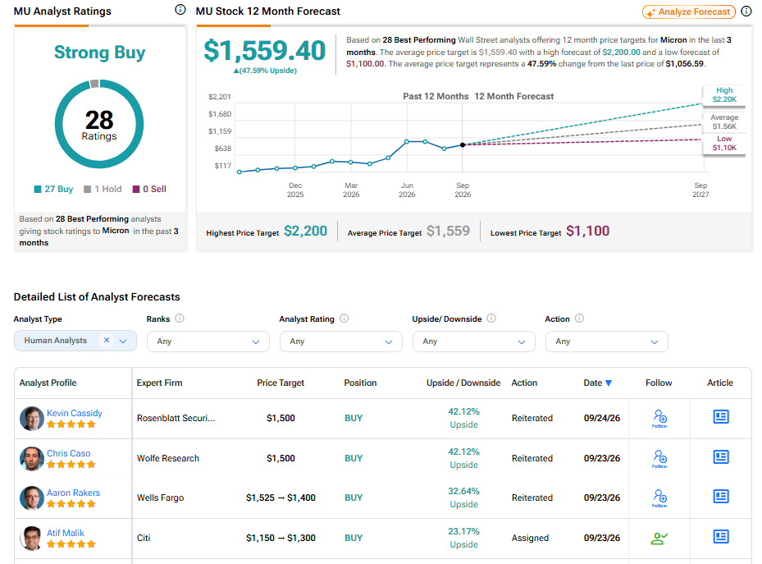Open Kevin Cassidy's article icon

pos(721,417)
